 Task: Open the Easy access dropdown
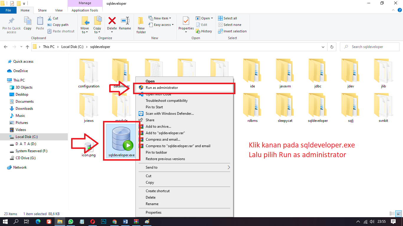pos(161,25)
